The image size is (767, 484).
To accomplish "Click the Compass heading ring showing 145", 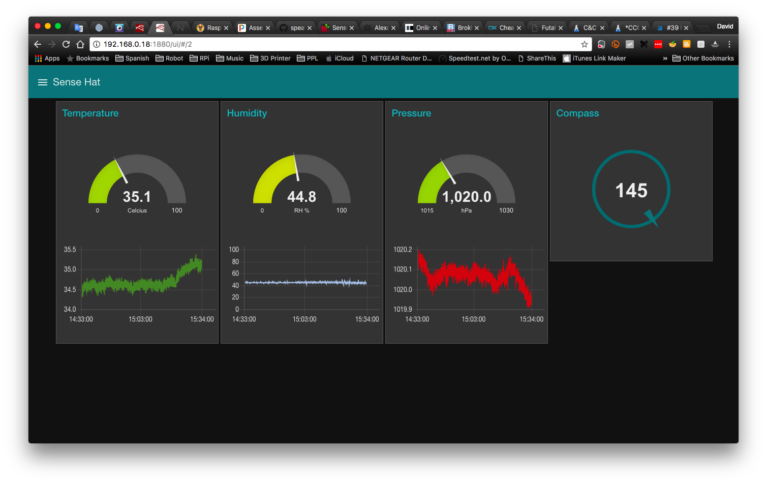I will pyautogui.click(x=631, y=189).
